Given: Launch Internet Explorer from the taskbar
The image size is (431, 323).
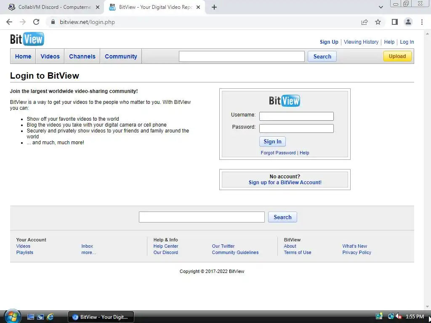Looking at the screenshot, I should click(x=50, y=317).
